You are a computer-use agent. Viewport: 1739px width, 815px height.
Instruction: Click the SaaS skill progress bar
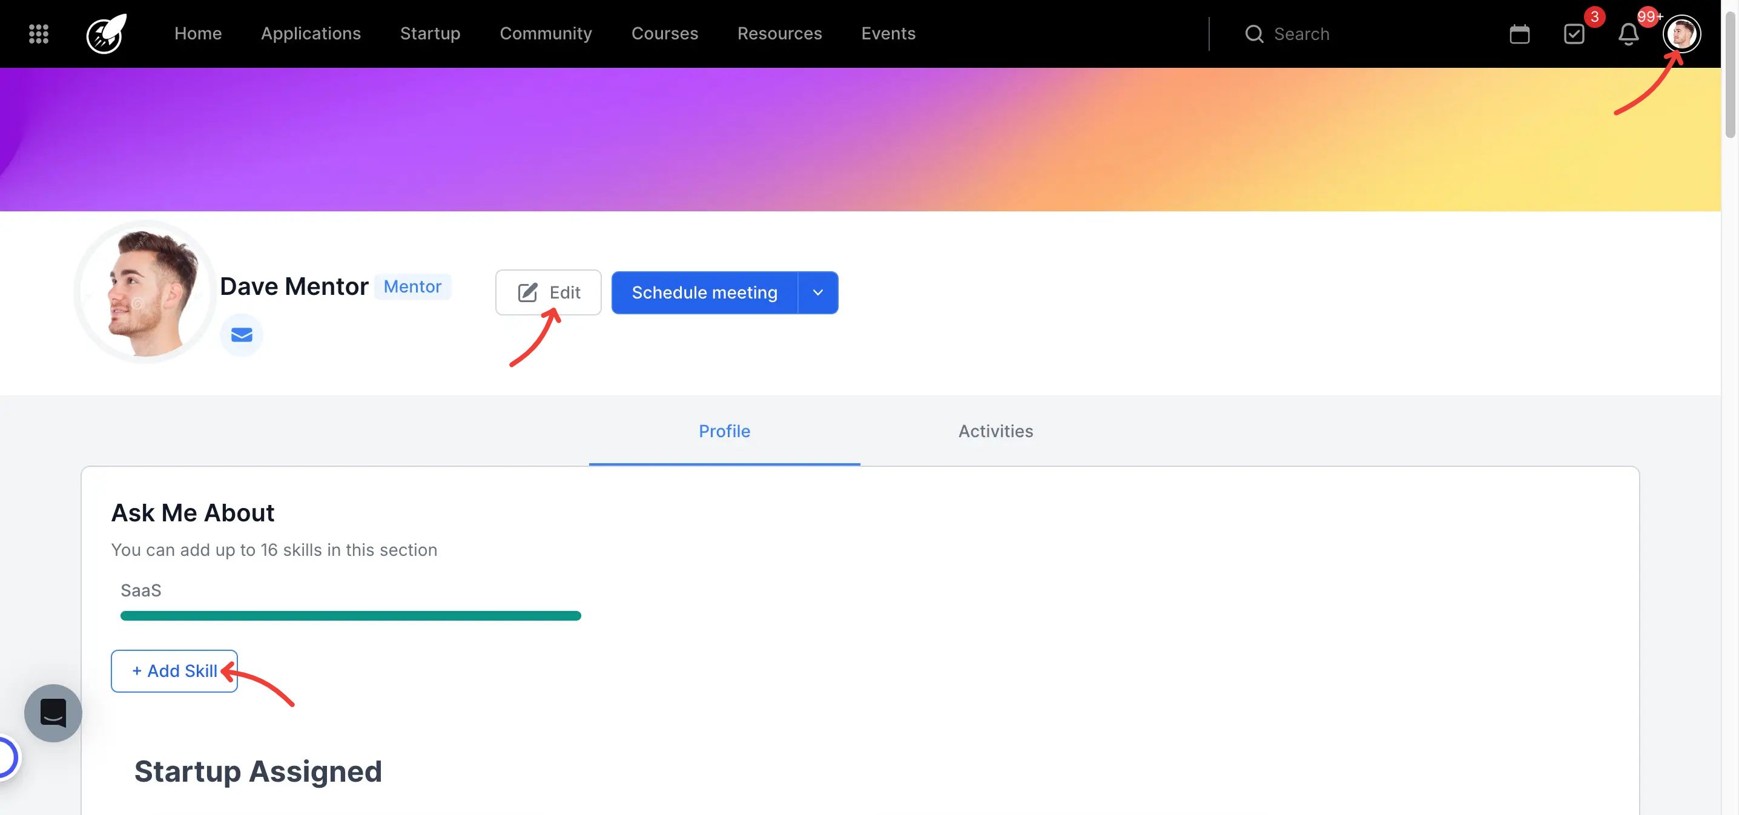(351, 615)
